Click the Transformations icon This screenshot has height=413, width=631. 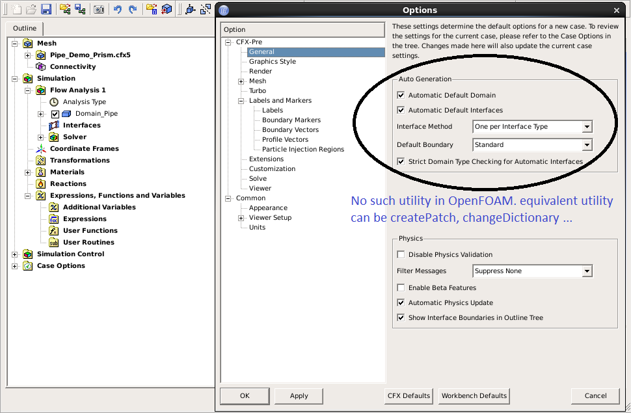coord(40,161)
